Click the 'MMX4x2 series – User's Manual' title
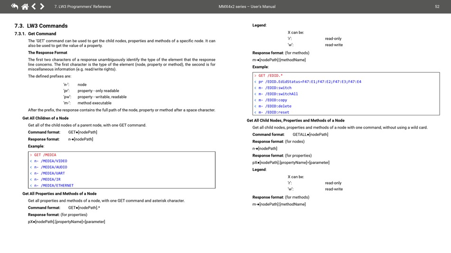This screenshot has width=451, height=253. coord(247,7)
